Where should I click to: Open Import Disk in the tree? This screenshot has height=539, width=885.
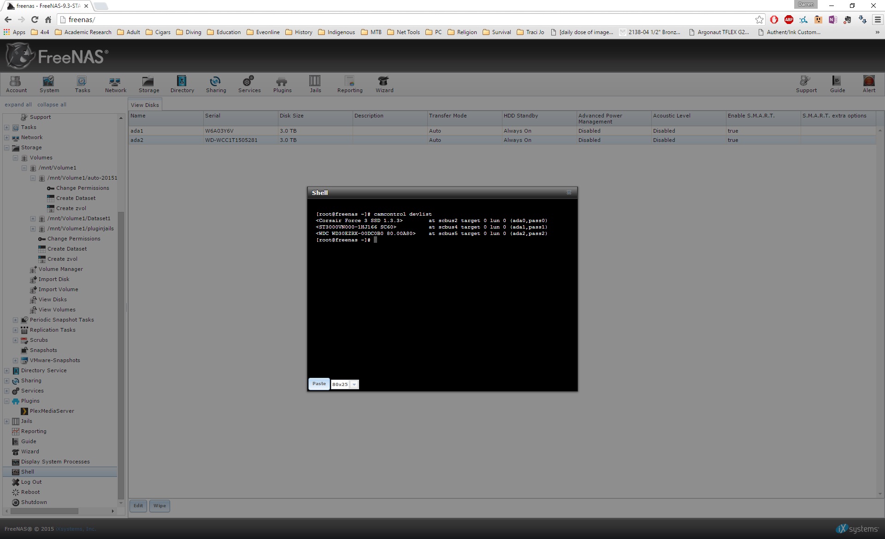[x=54, y=279]
